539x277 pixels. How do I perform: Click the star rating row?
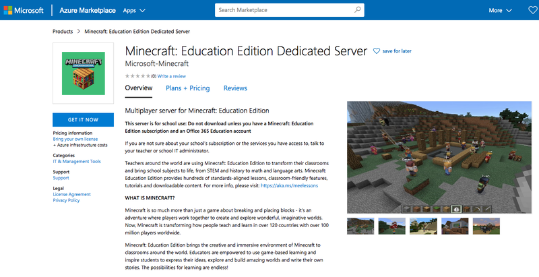[x=137, y=76]
